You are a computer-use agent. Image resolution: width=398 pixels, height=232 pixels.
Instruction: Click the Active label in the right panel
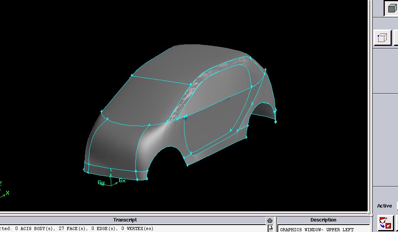384,206
